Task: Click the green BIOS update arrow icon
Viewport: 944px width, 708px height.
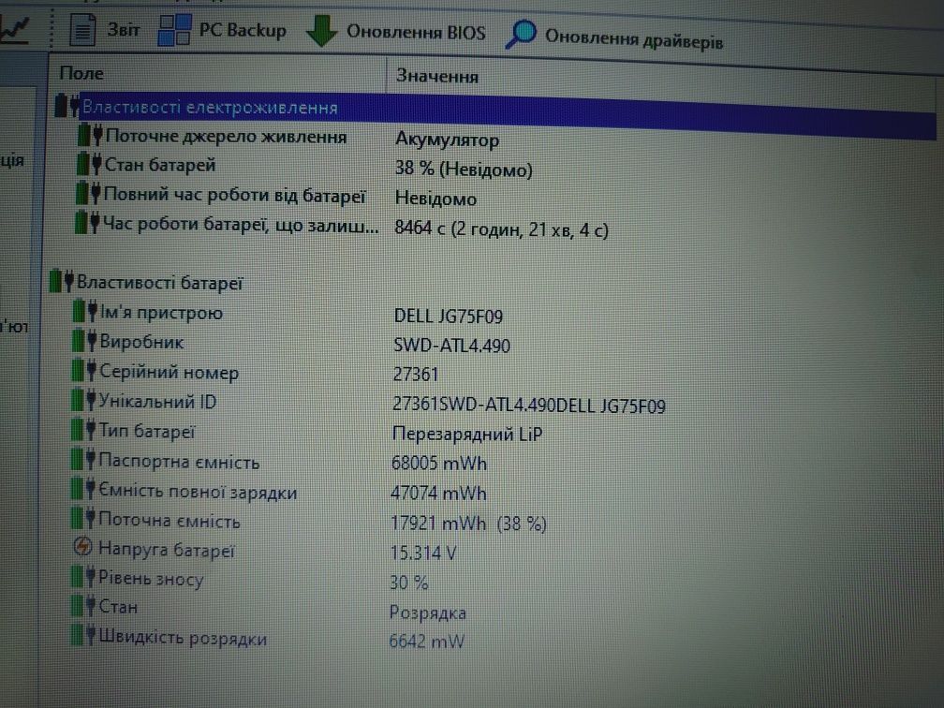Action: point(321,31)
